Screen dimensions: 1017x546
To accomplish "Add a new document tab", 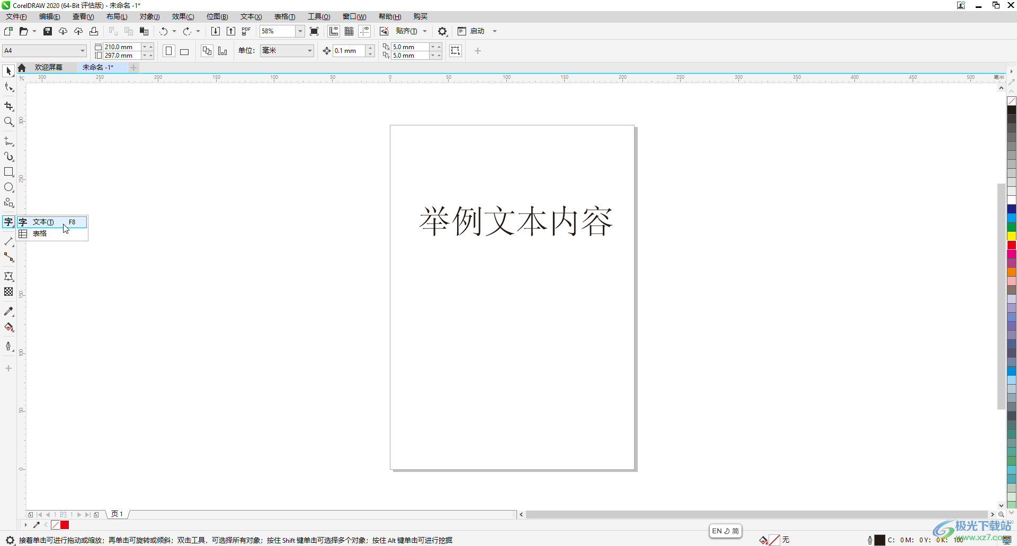I will tap(133, 68).
